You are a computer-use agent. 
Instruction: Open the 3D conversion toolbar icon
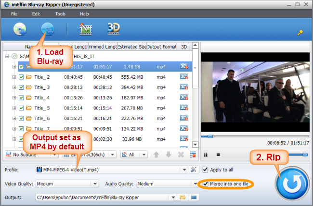(114, 29)
